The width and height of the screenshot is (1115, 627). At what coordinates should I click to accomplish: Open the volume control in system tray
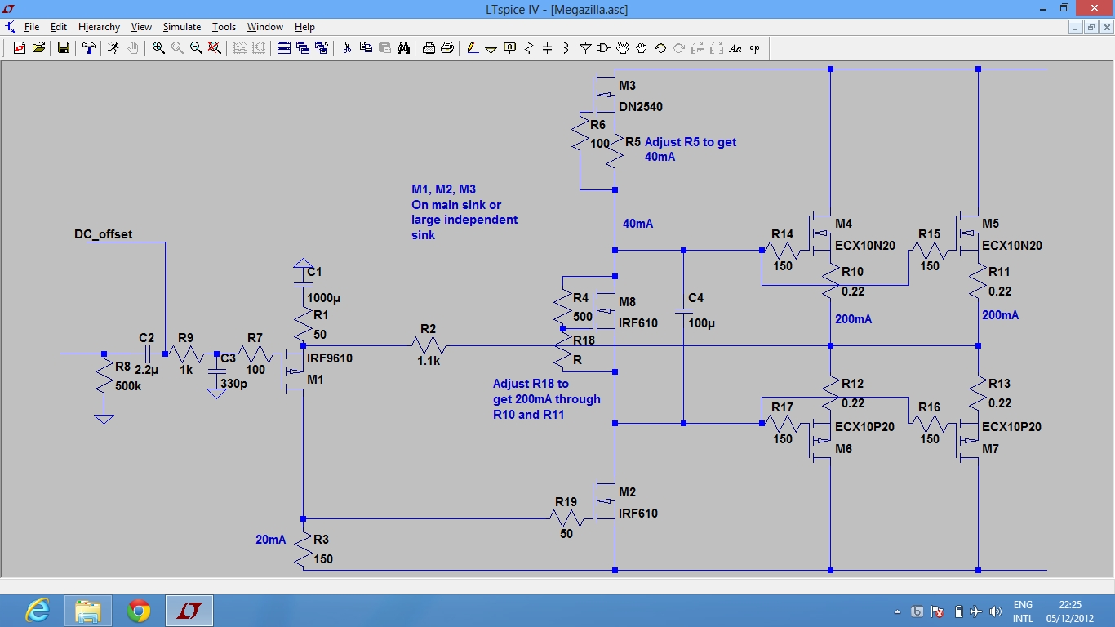pyautogui.click(x=995, y=611)
